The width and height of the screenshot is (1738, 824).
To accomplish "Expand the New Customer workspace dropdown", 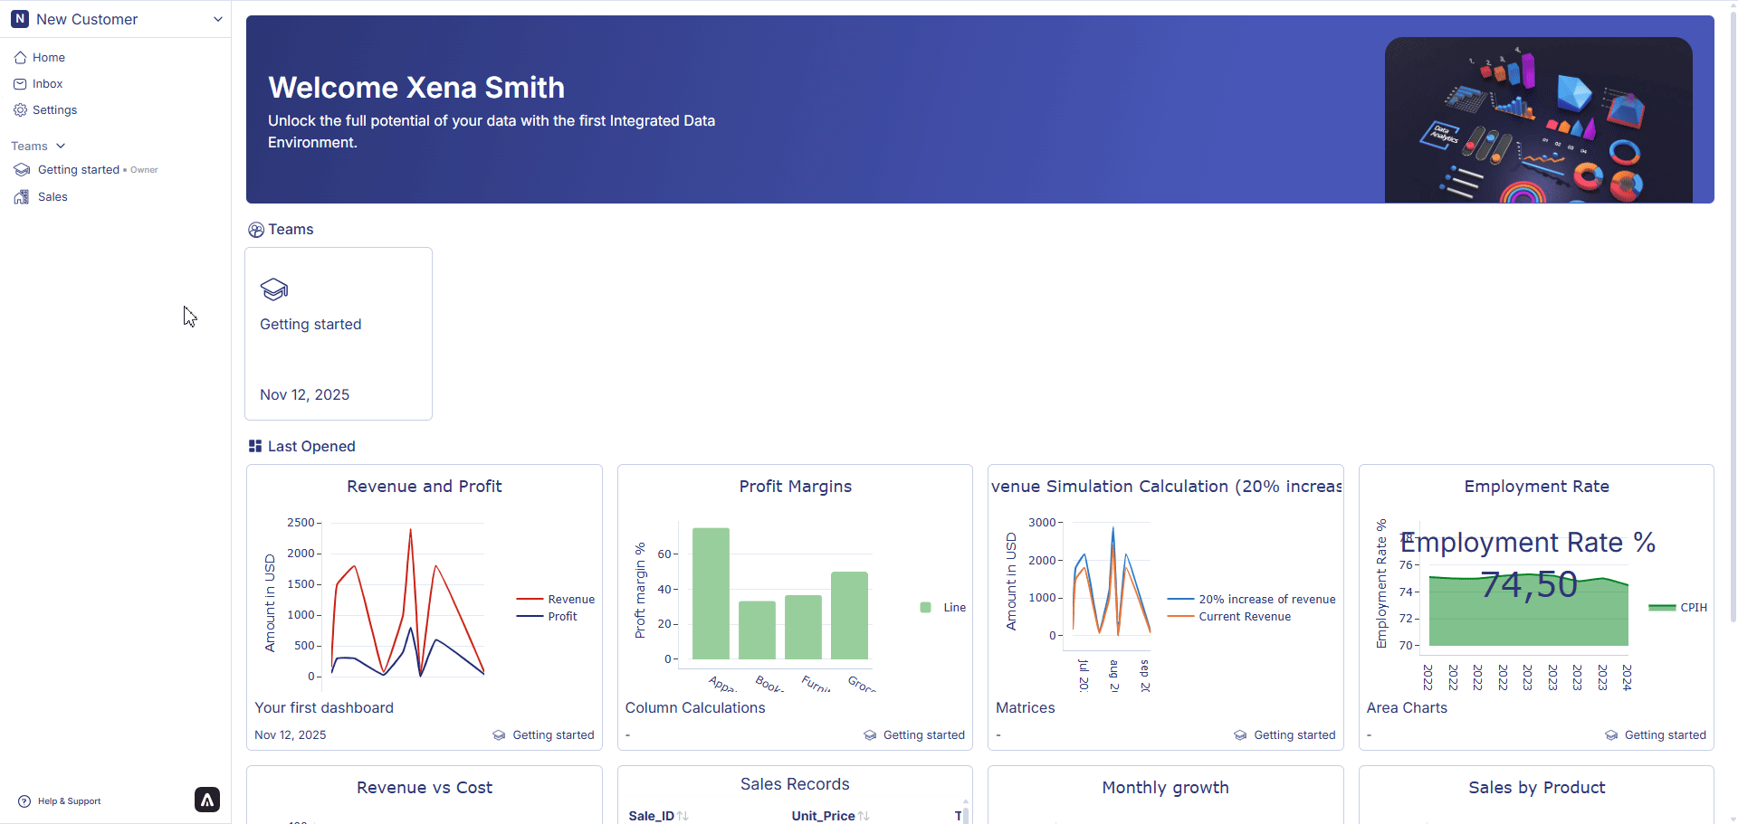I will [x=218, y=18].
